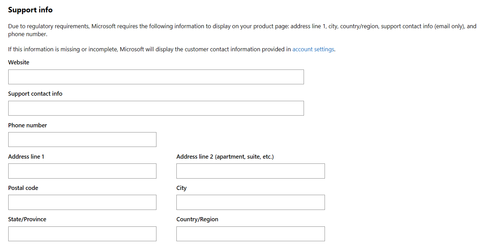Click the "Support contact info" label text
The image size is (480, 245).
[35, 94]
